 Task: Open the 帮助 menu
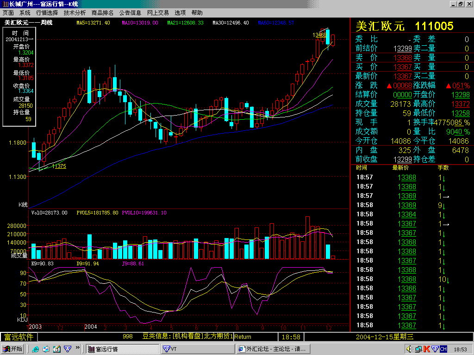[197, 12]
